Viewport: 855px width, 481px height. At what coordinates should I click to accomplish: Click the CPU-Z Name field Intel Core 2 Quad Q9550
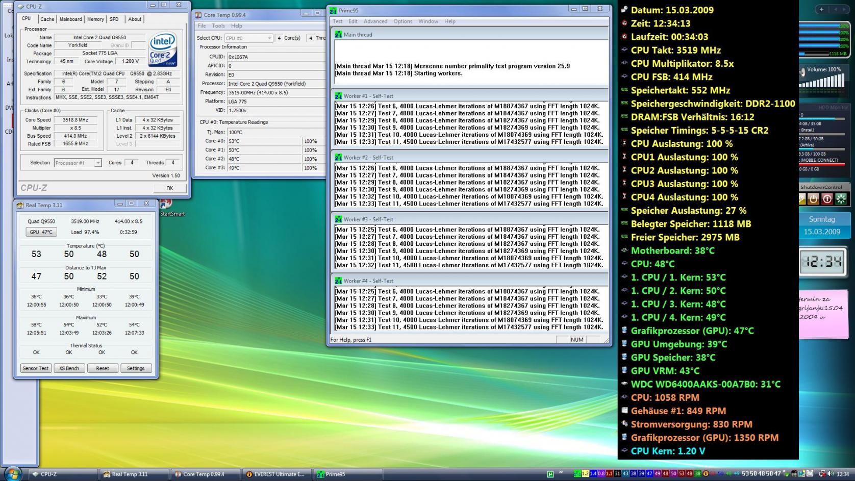(99, 37)
